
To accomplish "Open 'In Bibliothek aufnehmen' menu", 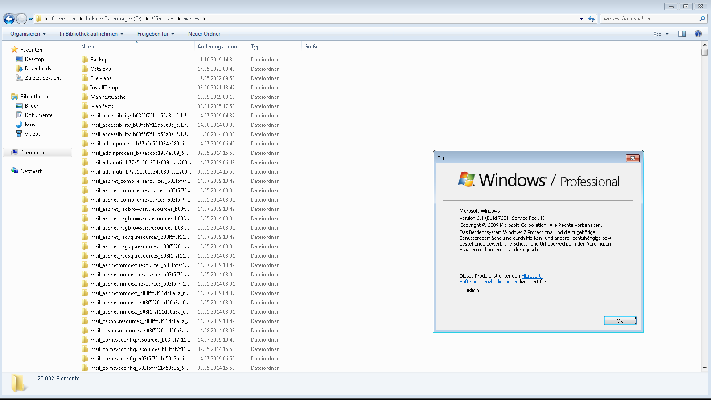I will 91,34.
